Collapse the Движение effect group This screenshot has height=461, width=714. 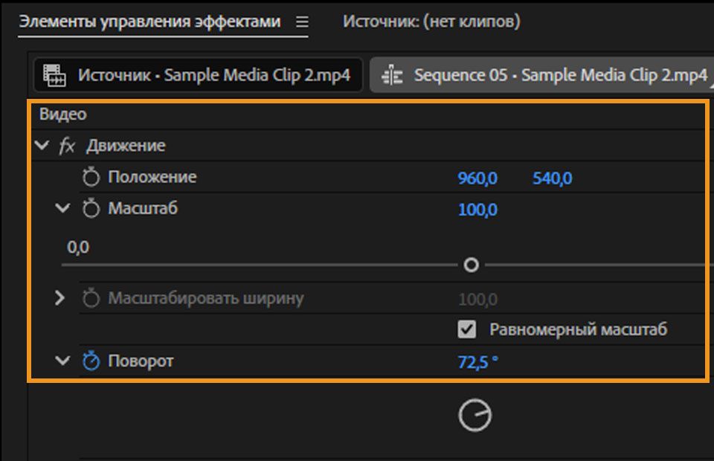[42, 146]
